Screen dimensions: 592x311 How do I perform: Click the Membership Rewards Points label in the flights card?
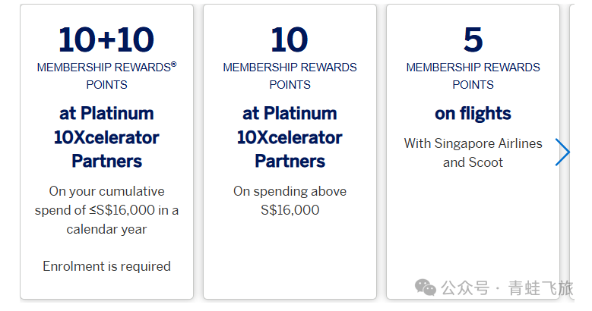coord(473,76)
